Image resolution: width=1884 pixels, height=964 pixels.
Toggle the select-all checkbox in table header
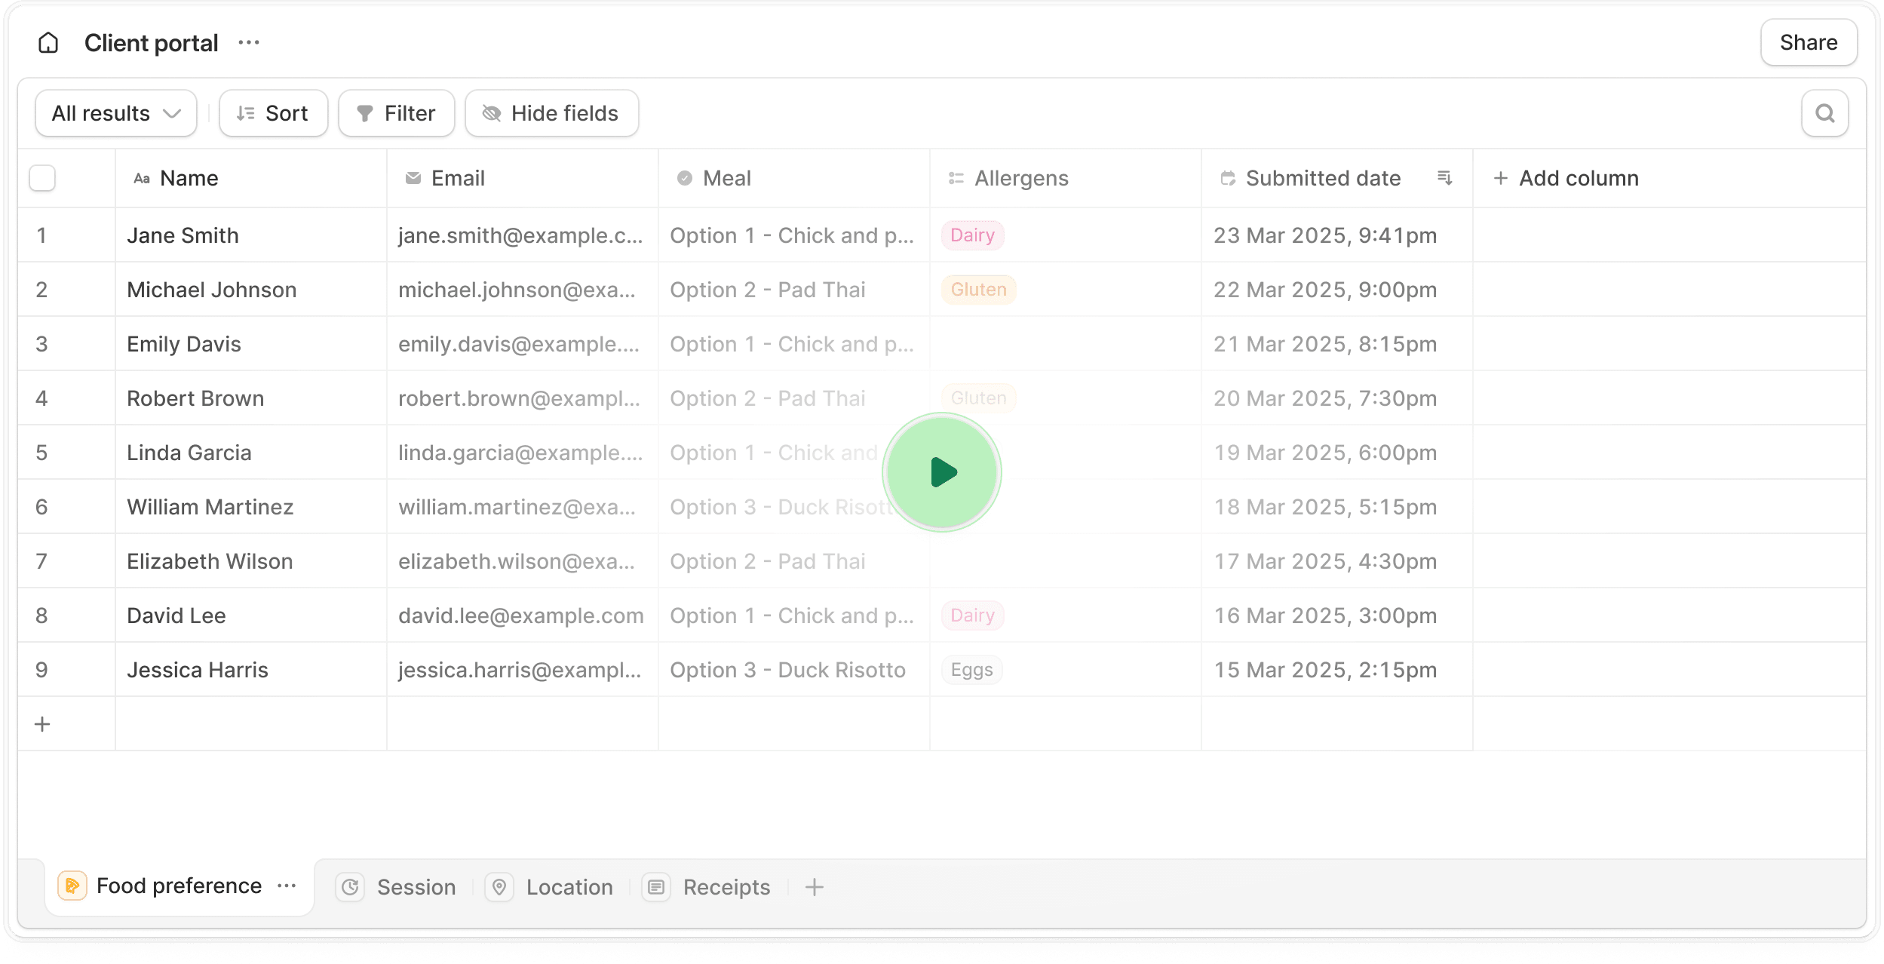(42, 178)
